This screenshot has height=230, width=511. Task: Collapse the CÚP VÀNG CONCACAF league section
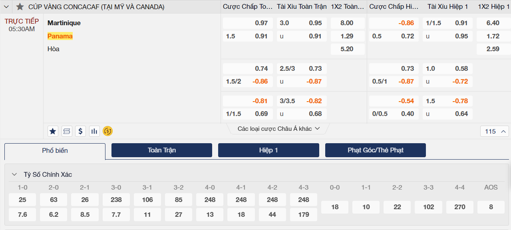pos(6,7)
